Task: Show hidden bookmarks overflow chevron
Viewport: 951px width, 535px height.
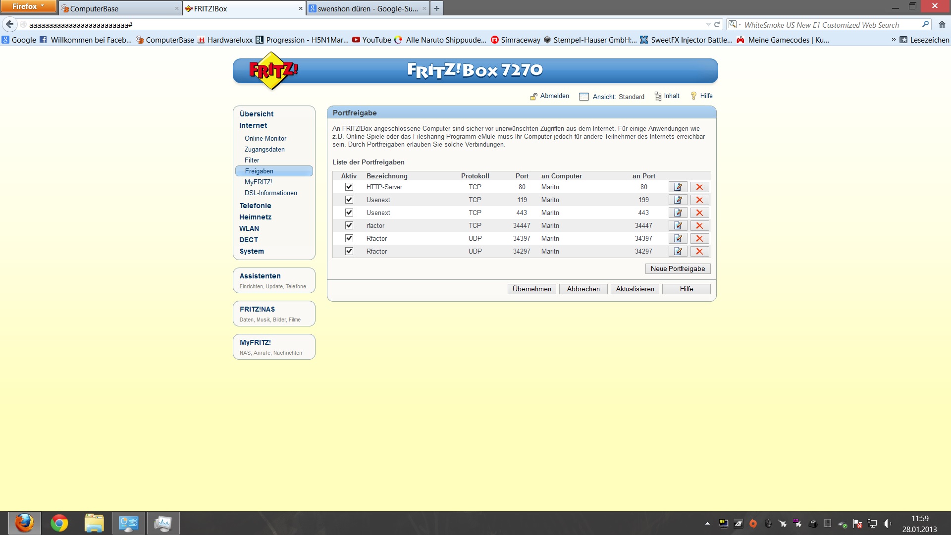Action: point(893,40)
